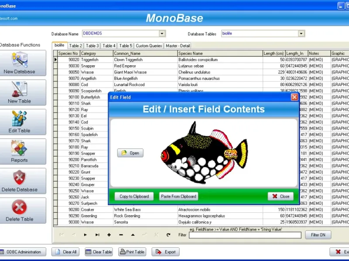This screenshot has height=261, width=349.
Task: Go to next record in navigator
Action: 85,235
